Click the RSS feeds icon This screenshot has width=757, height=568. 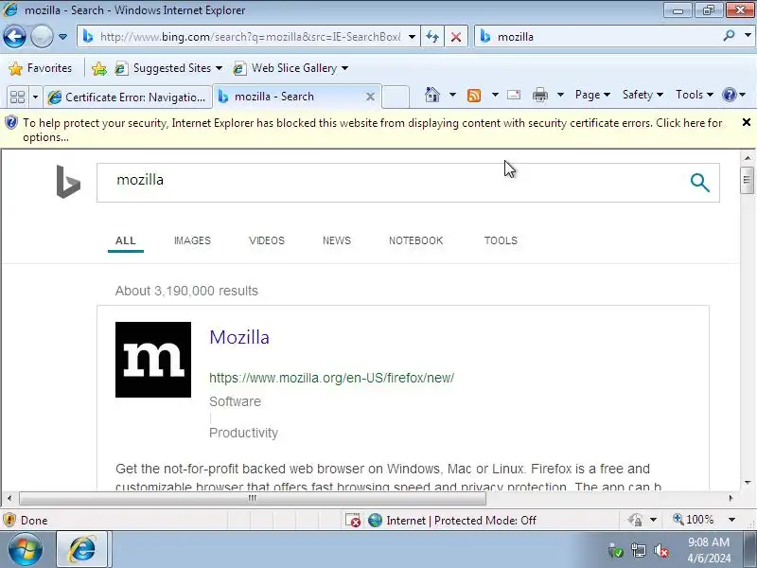coord(474,96)
